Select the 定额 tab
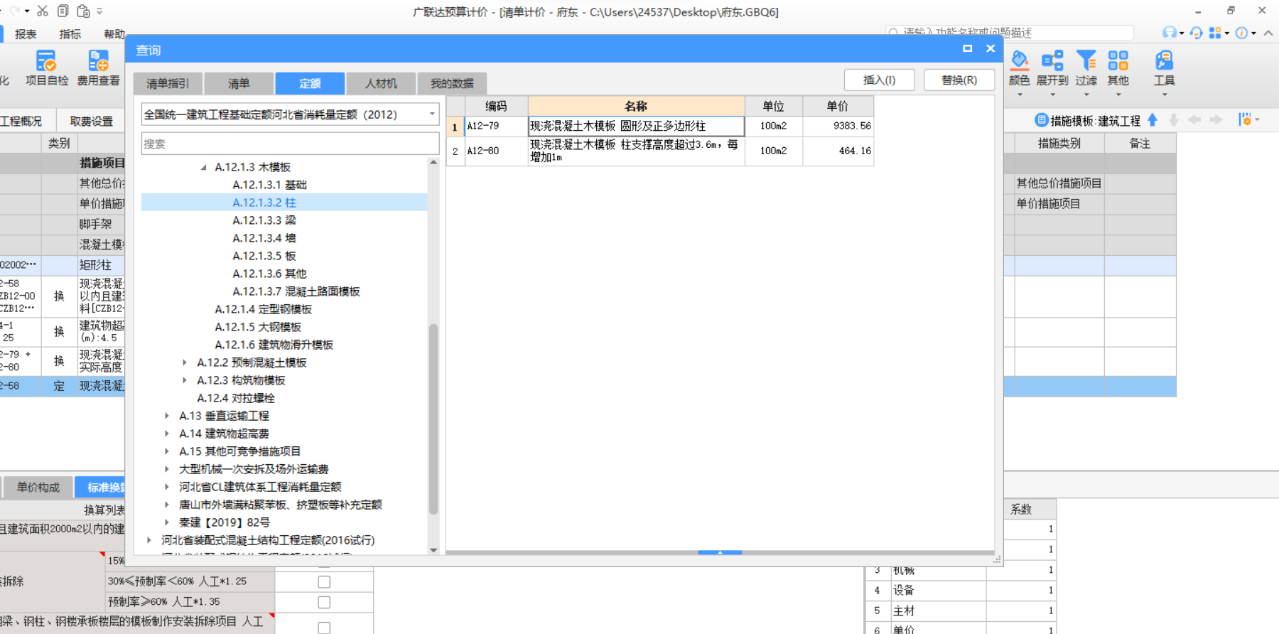Image resolution: width=1279 pixels, height=634 pixels. point(310,83)
